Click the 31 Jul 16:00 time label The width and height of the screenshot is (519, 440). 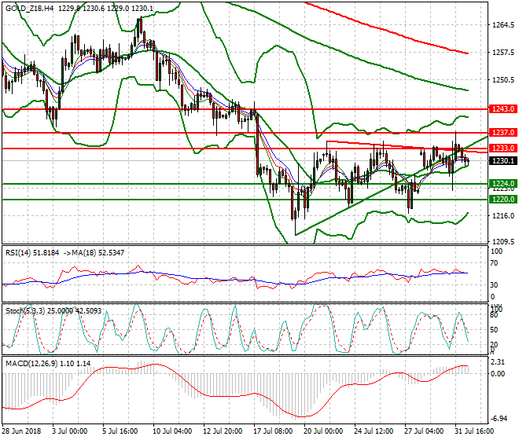tap(474, 431)
